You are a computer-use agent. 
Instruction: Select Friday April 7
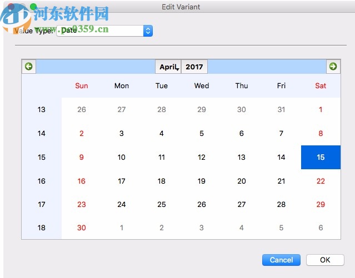pyautogui.click(x=281, y=133)
